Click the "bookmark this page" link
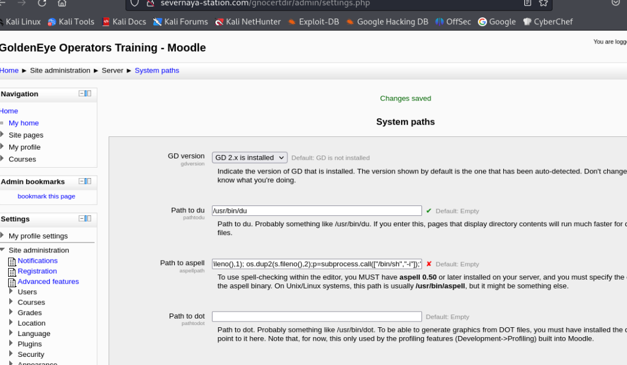The width and height of the screenshot is (627, 365). tap(46, 196)
